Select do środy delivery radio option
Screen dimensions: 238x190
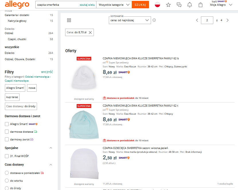pyautogui.click(x=7, y=188)
